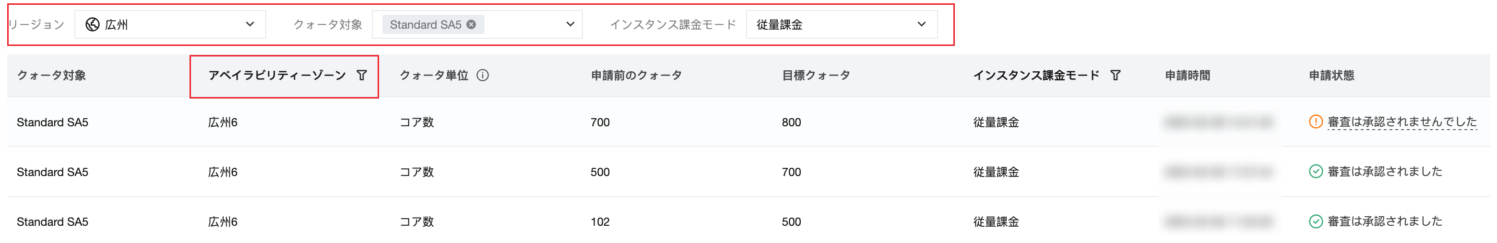Expand the 広州 region dropdown

(250, 24)
